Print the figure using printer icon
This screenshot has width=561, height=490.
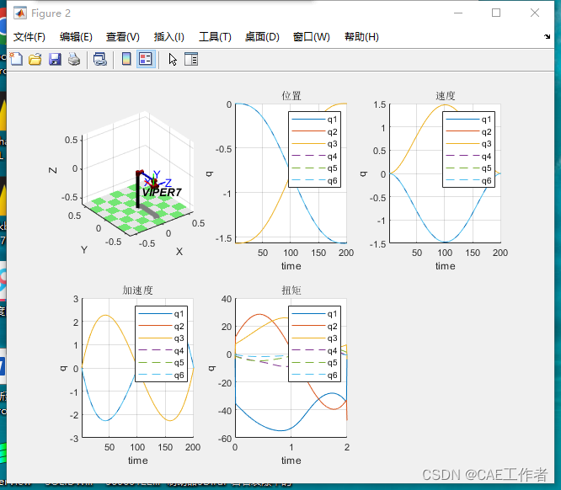[74, 59]
